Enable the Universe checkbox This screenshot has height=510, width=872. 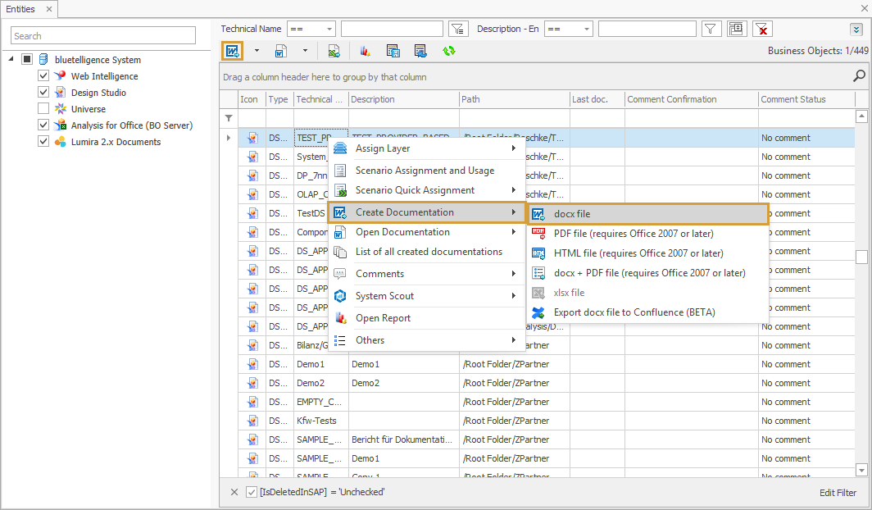tap(43, 108)
